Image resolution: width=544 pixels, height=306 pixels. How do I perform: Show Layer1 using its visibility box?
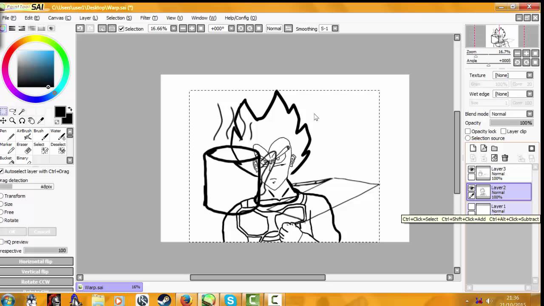coord(471,207)
